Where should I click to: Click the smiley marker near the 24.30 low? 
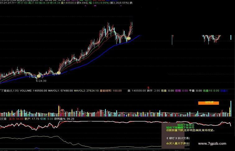tap(39, 76)
